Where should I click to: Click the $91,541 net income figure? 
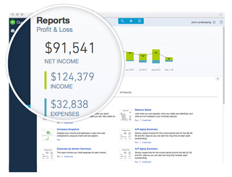tap(69, 48)
